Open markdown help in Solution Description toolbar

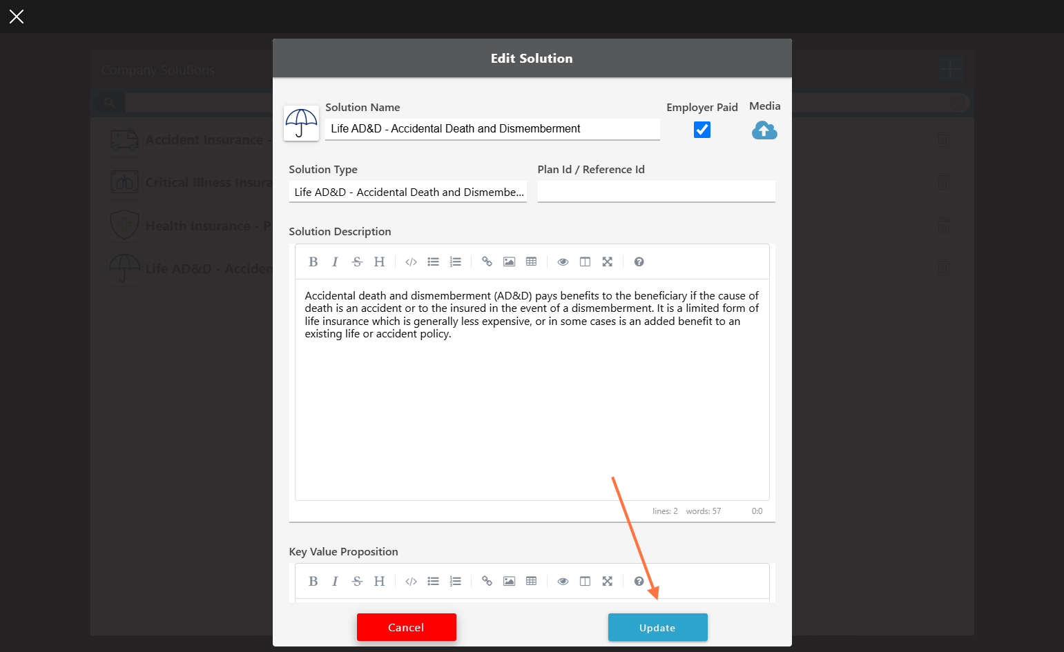pos(639,261)
